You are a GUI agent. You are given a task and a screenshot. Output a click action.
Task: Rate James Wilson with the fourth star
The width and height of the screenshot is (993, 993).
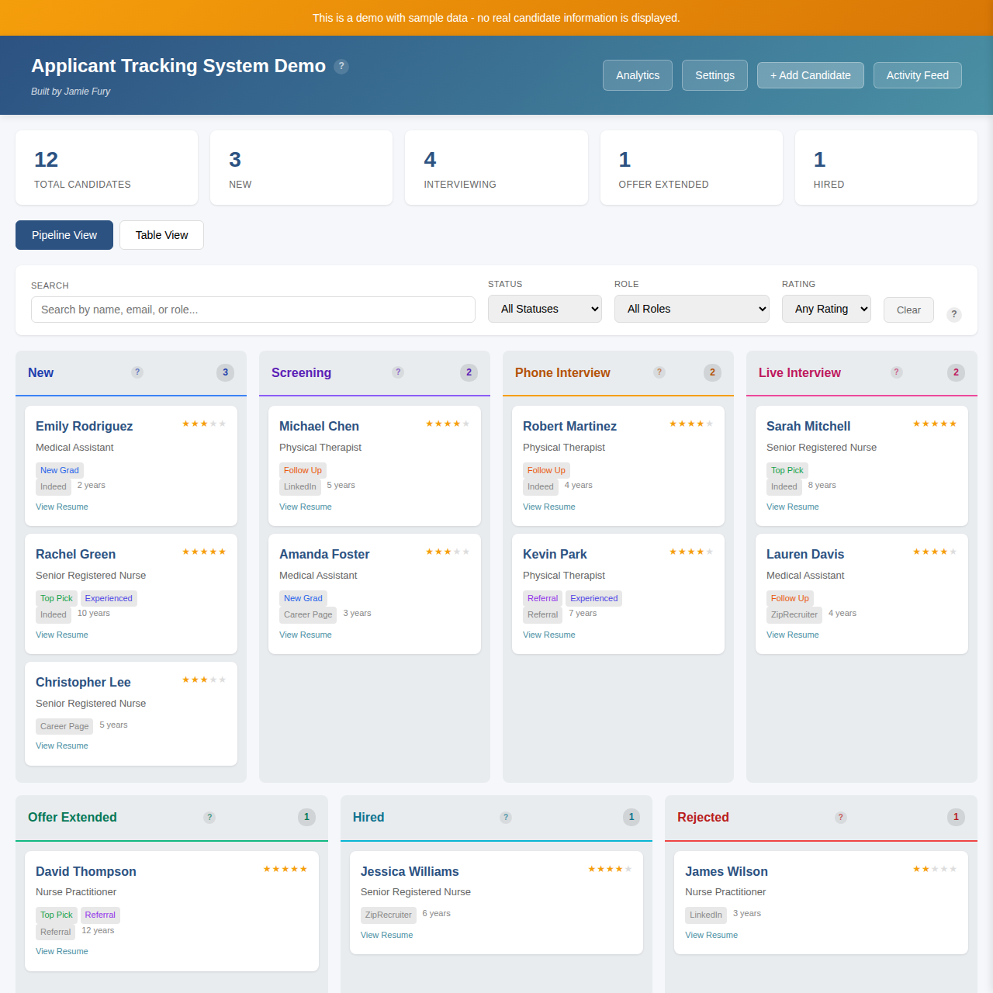[x=944, y=869]
